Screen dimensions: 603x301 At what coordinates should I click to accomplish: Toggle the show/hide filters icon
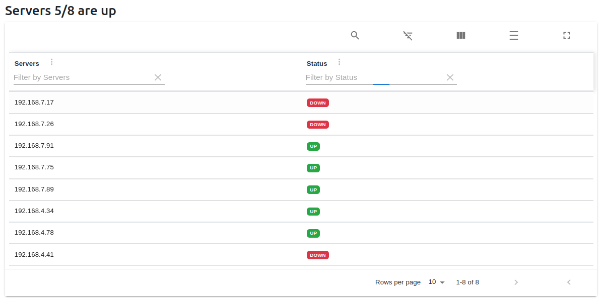[x=408, y=36]
